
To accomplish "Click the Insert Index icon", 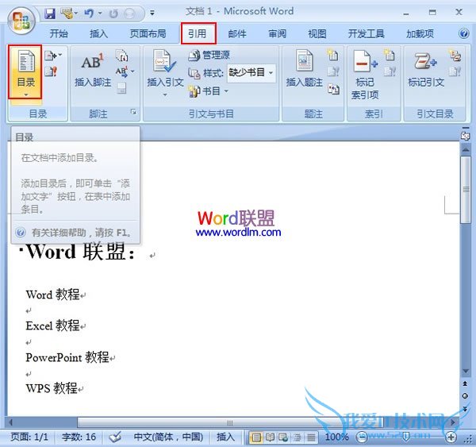I will [x=390, y=56].
